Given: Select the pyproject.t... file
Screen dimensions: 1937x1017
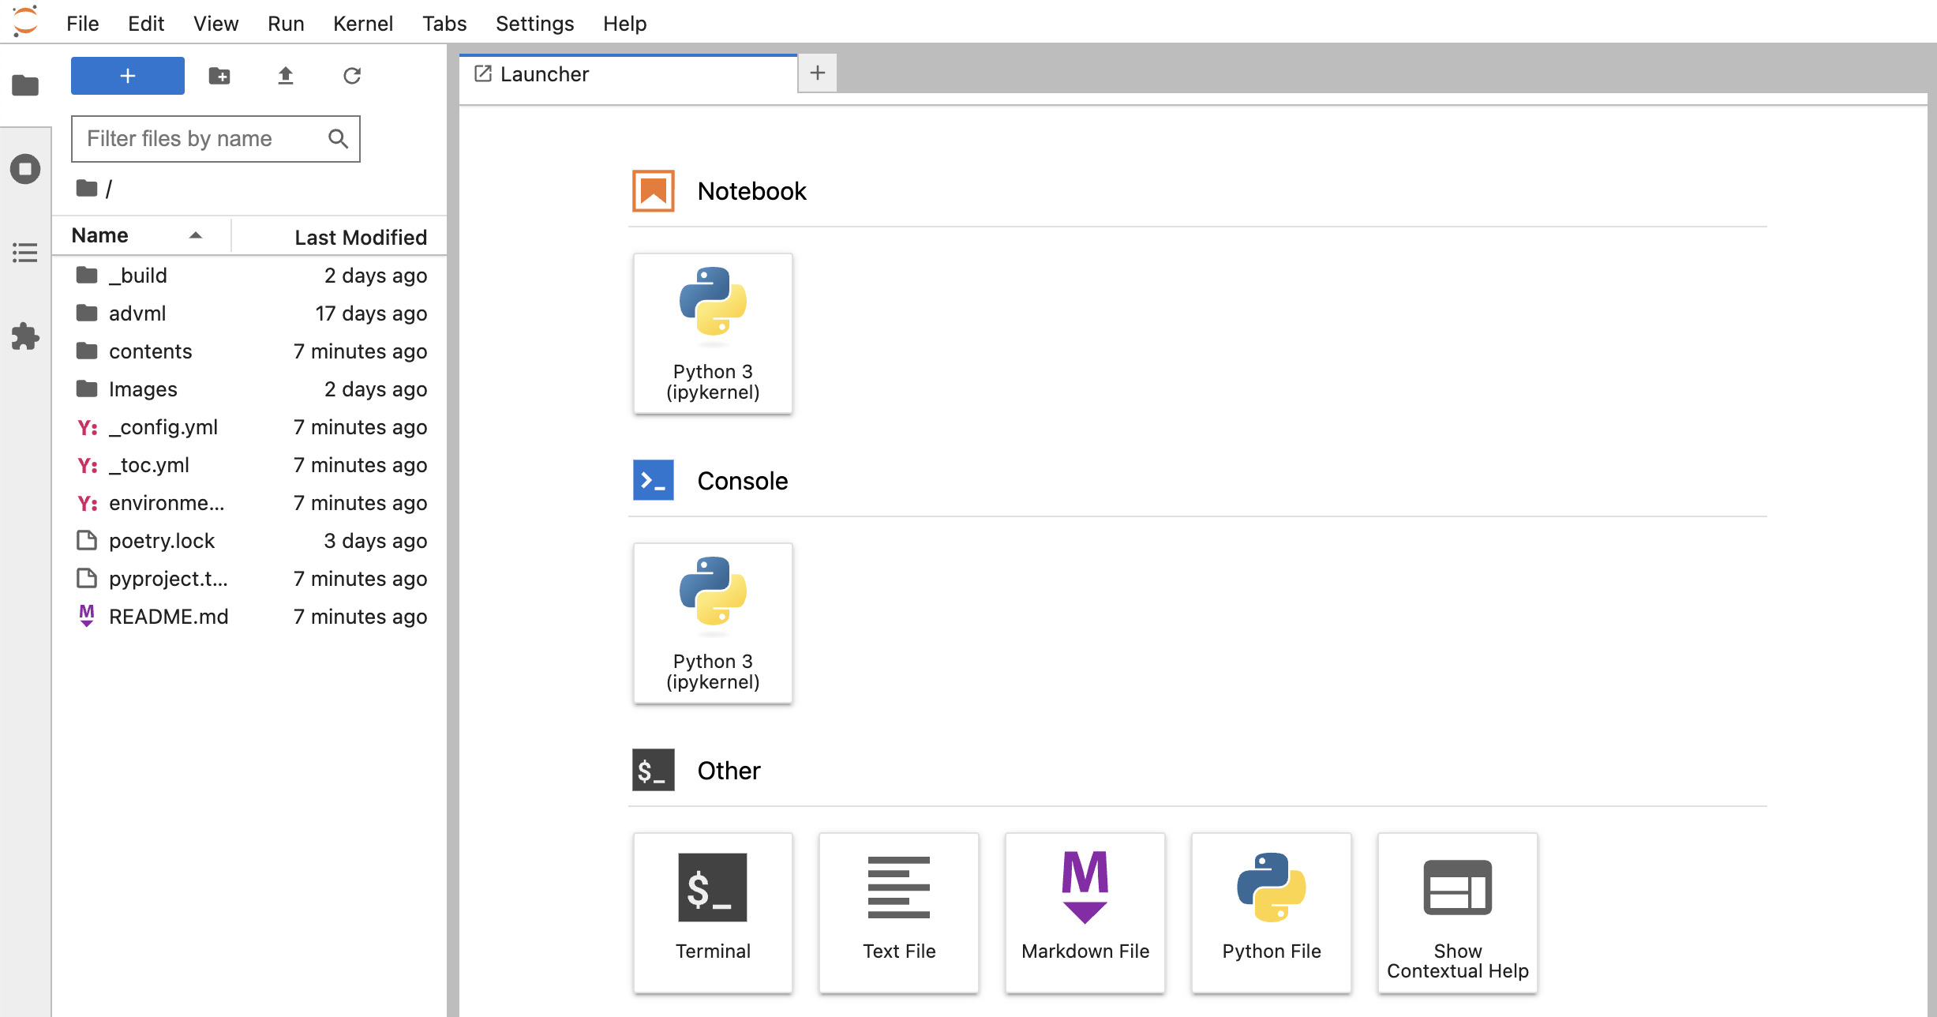Looking at the screenshot, I should pos(249,579).
